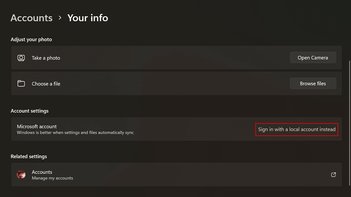
Task: Click the folder icon beside Choose a file
Action: pyautogui.click(x=21, y=84)
